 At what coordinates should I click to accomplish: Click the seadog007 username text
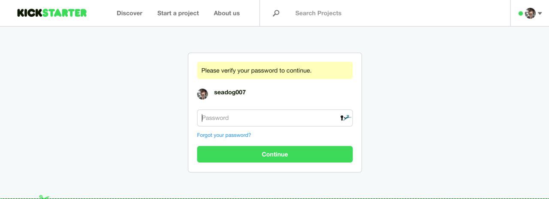(230, 92)
